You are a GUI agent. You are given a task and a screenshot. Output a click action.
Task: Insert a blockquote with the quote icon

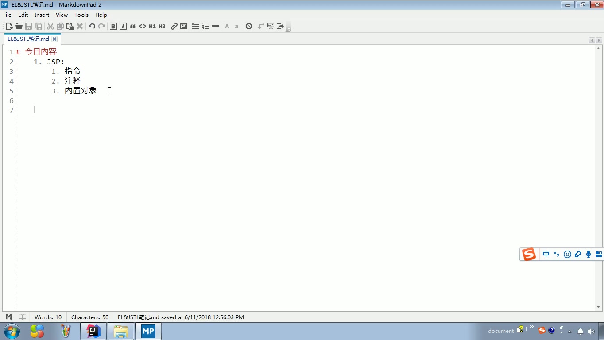click(x=133, y=27)
